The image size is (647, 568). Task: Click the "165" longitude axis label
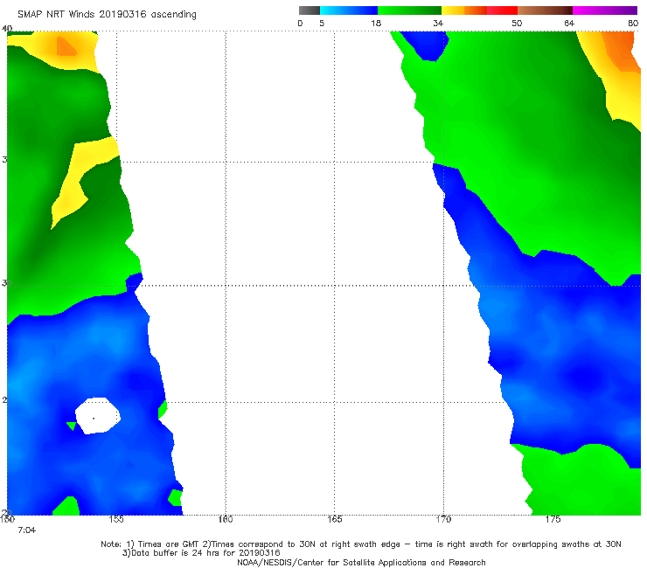click(x=334, y=519)
